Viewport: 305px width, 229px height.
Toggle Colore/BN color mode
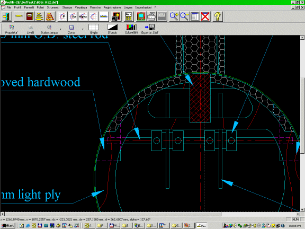click(131, 29)
